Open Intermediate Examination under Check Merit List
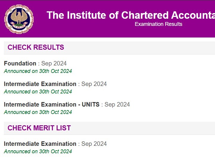The height and width of the screenshot is (161, 215). pyautogui.click(x=40, y=144)
